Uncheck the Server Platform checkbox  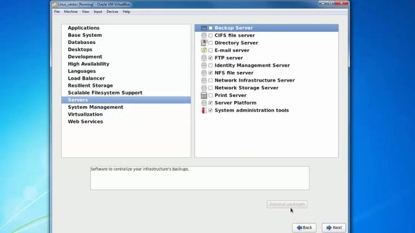coord(210,103)
